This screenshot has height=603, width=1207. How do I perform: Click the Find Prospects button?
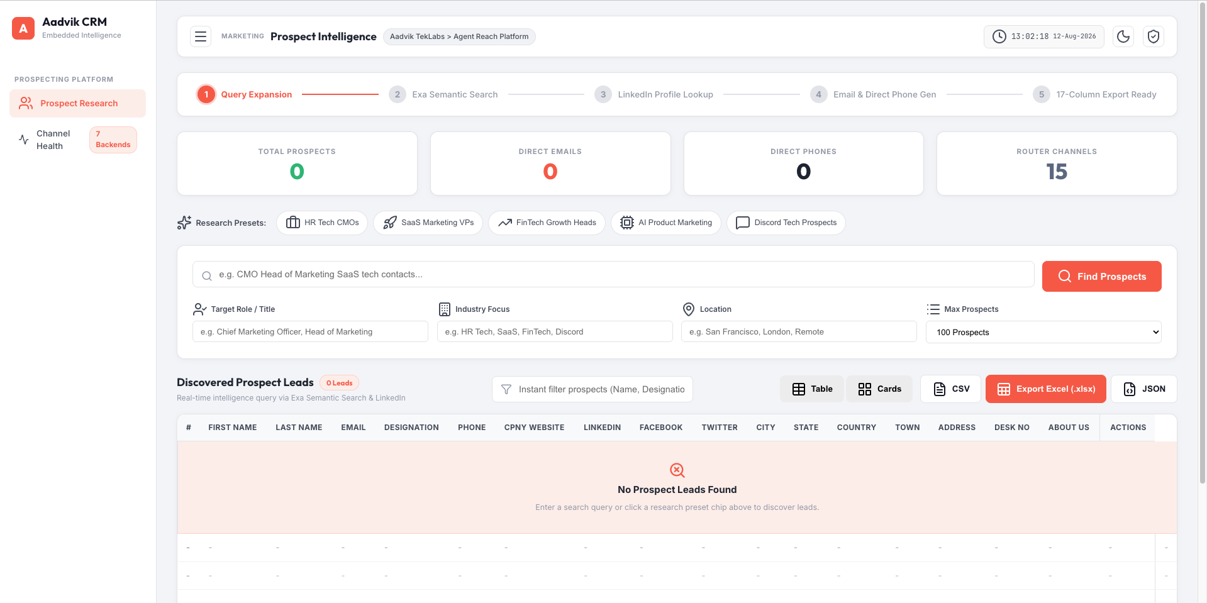pyautogui.click(x=1102, y=276)
